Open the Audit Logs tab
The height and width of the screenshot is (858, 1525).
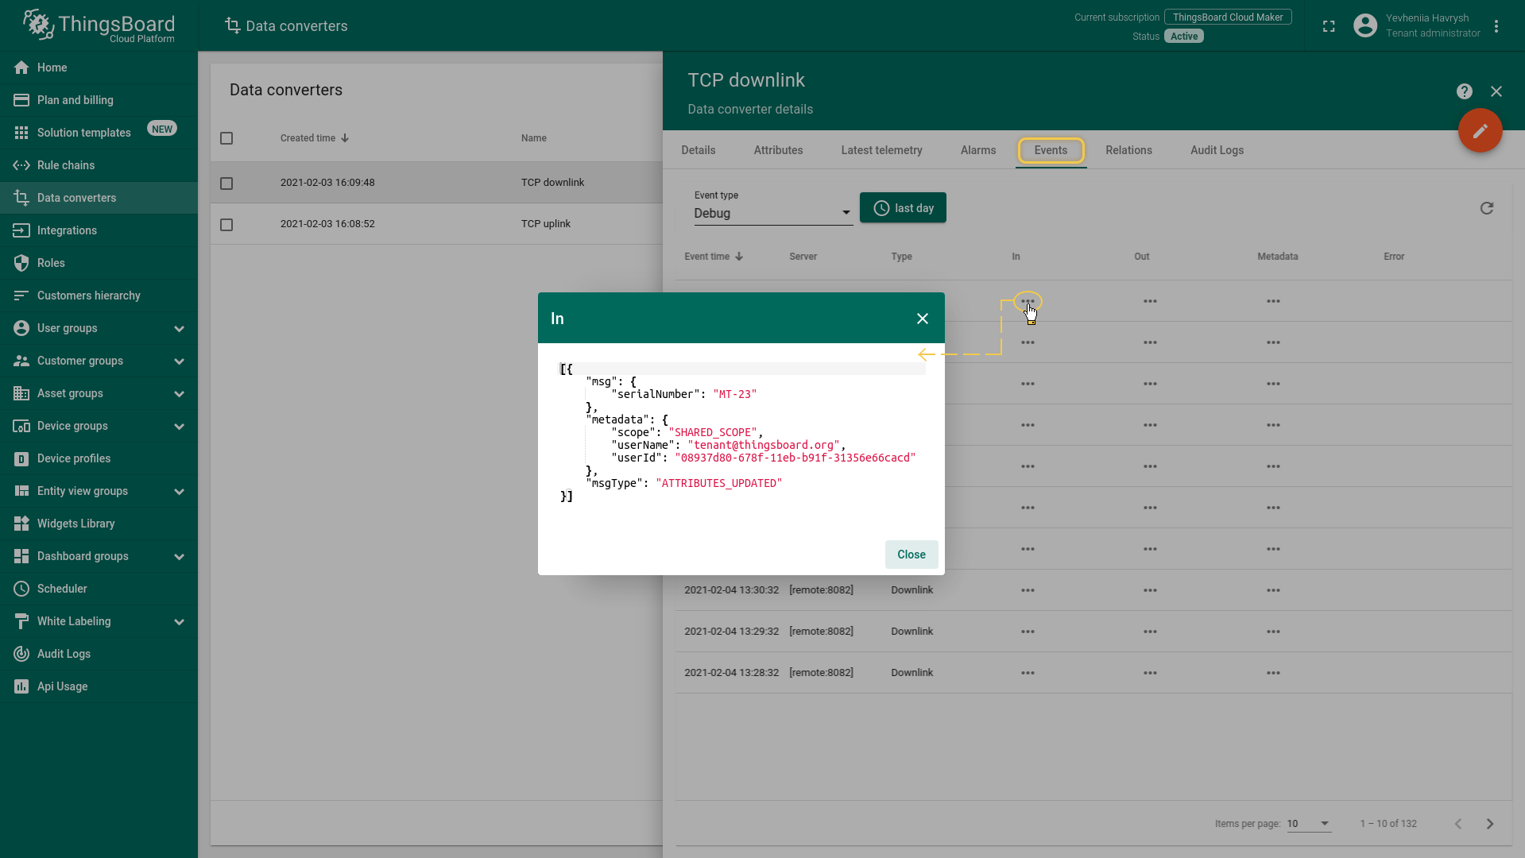pos(1216,150)
